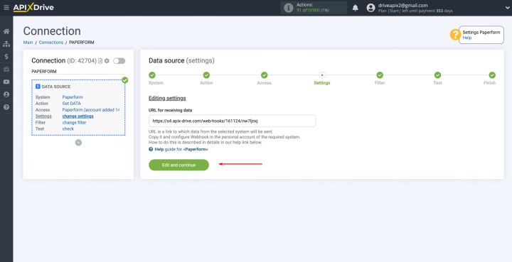The height and width of the screenshot is (262, 512).
Task: Open Home icon in sidebar
Action: 6,32
